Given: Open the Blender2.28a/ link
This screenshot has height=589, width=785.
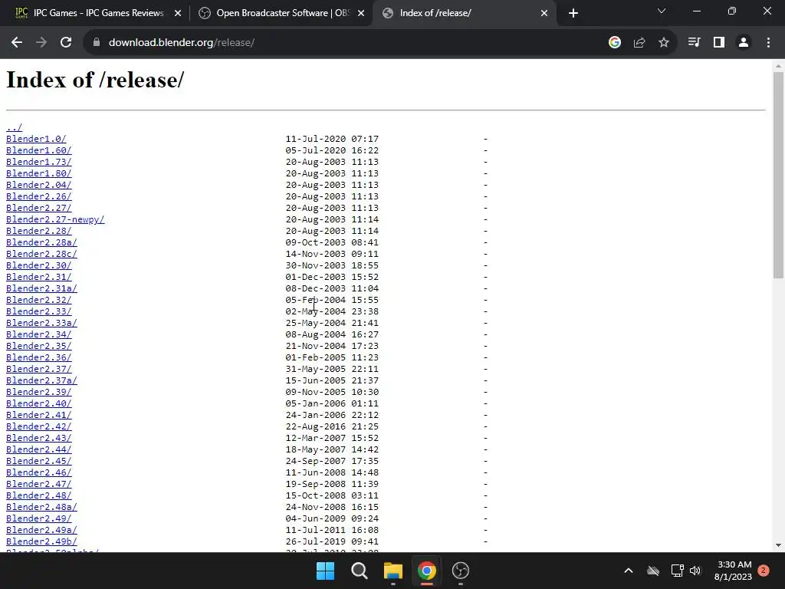Looking at the screenshot, I should point(41,242).
